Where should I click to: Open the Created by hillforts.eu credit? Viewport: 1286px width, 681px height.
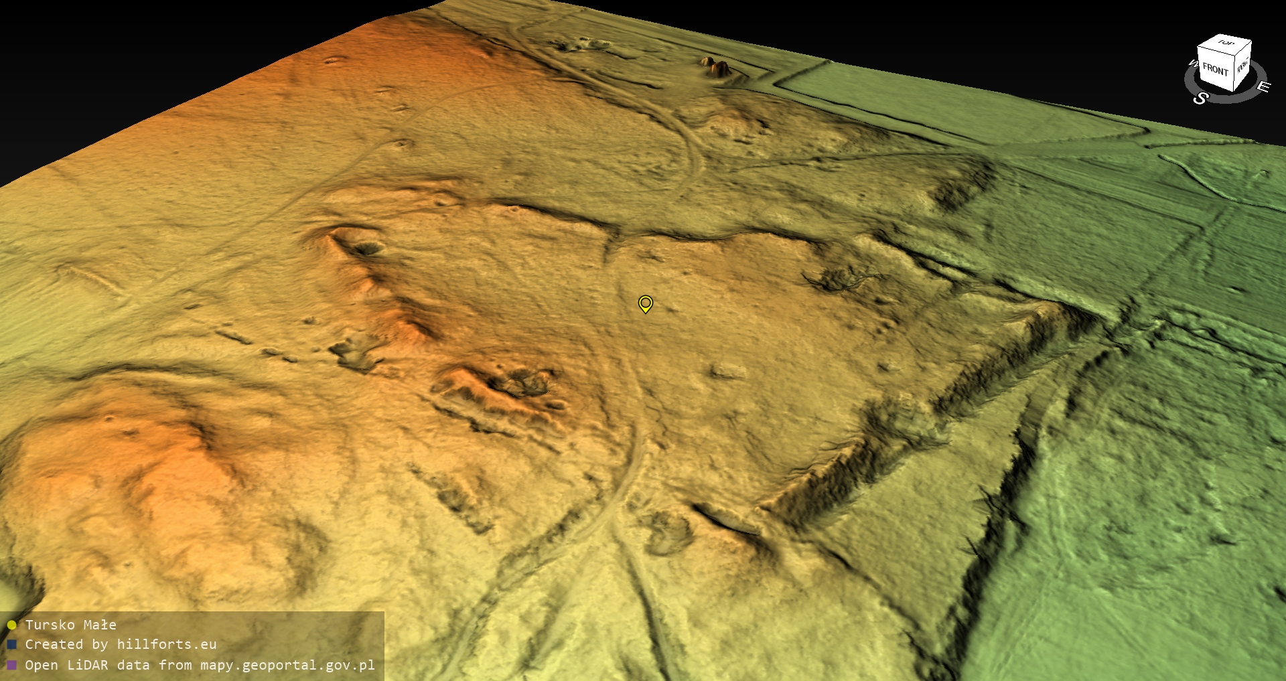(x=121, y=644)
